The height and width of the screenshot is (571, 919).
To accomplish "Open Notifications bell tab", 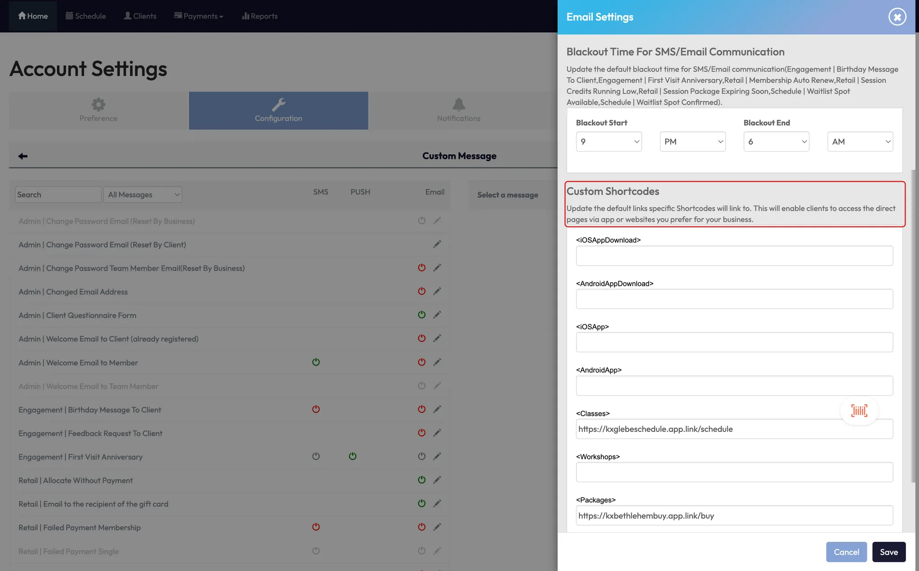I will [x=459, y=110].
